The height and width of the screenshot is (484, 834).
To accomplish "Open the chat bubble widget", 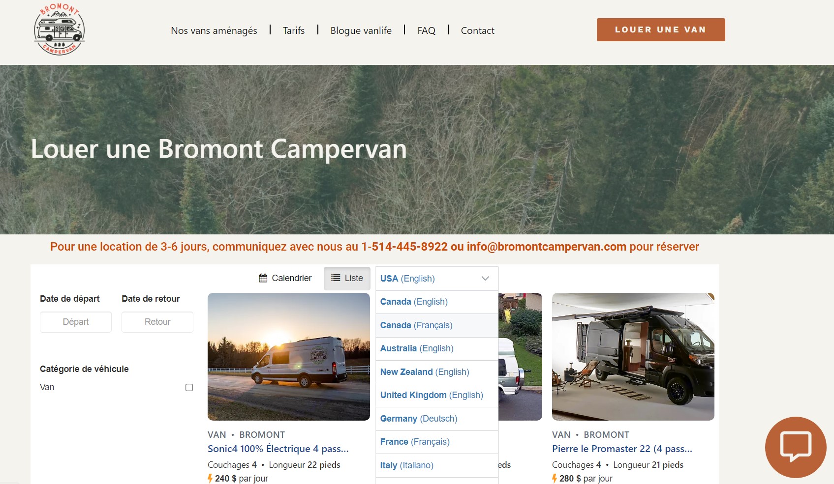I will (796, 447).
